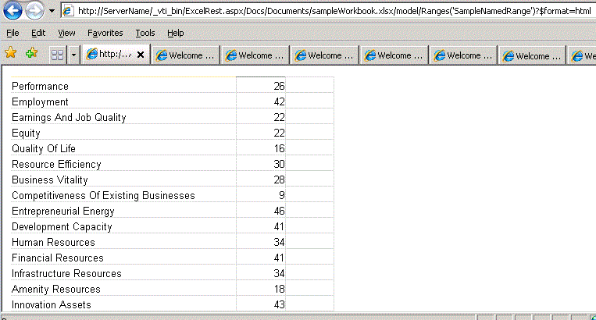Screen dimensions: 596x320
Task: Open the tab list dropdown arrow
Action: [x=73, y=55]
